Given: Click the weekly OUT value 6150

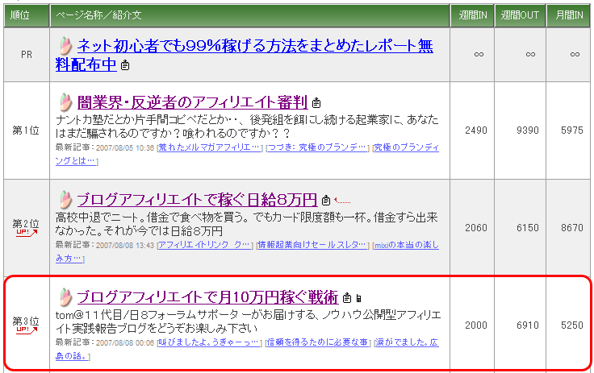Looking at the screenshot, I should 527,228.
